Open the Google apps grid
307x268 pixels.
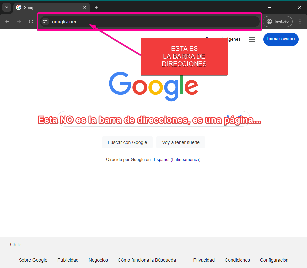pyautogui.click(x=252, y=39)
